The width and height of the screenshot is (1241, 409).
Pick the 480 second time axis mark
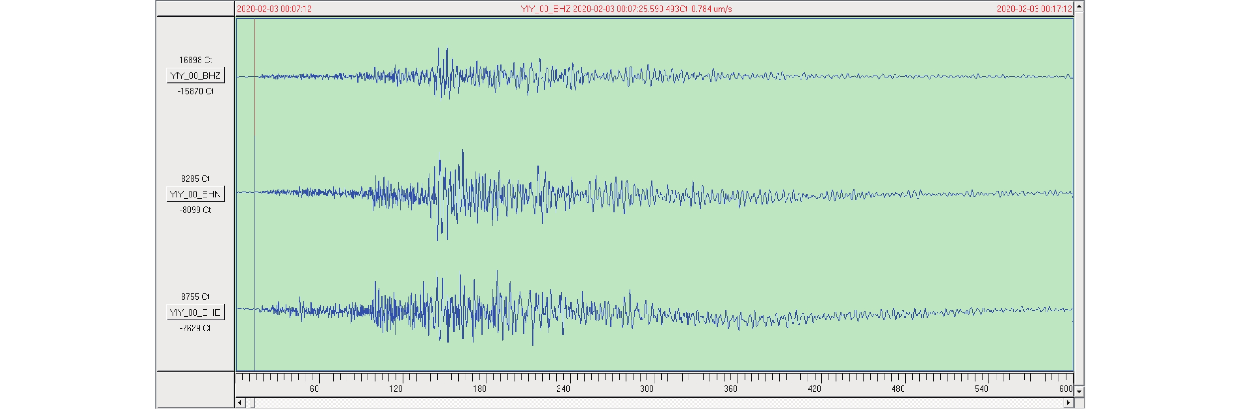click(897, 389)
